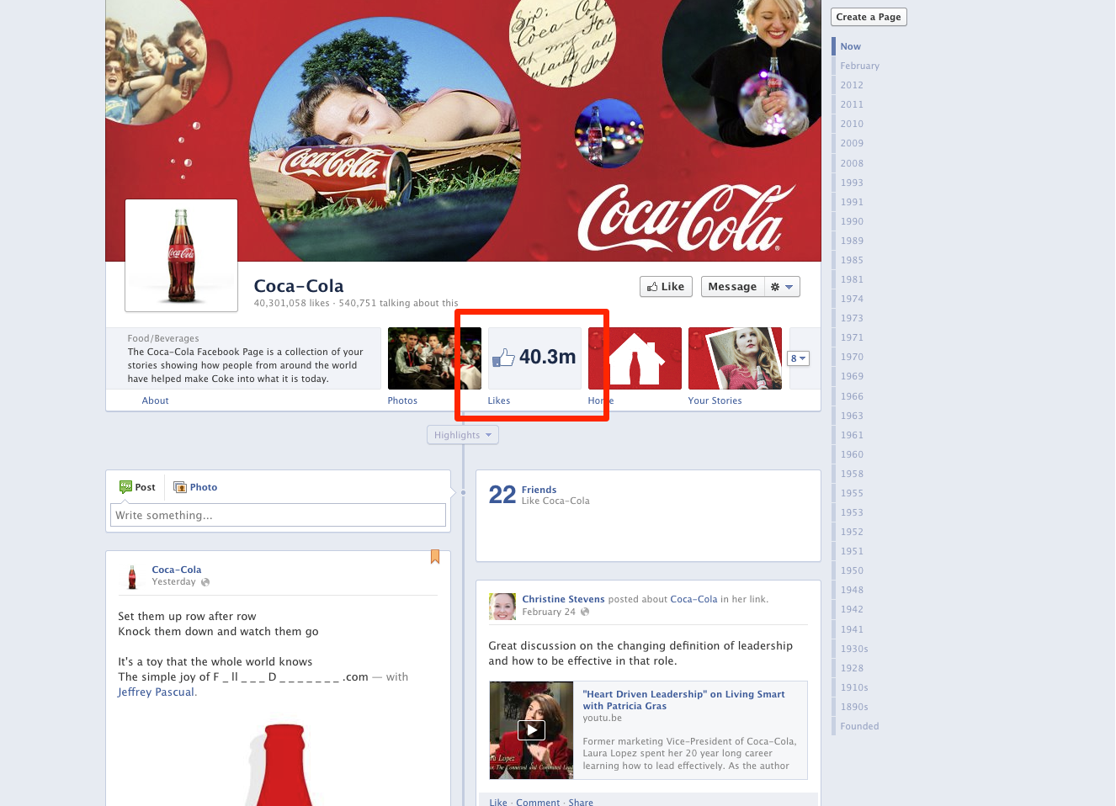Click the globe privacy icon beside Yesterday
The height and width of the screenshot is (806, 1116).
coord(205,582)
